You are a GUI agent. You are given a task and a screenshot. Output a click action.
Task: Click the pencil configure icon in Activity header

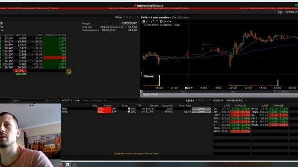click(203, 101)
